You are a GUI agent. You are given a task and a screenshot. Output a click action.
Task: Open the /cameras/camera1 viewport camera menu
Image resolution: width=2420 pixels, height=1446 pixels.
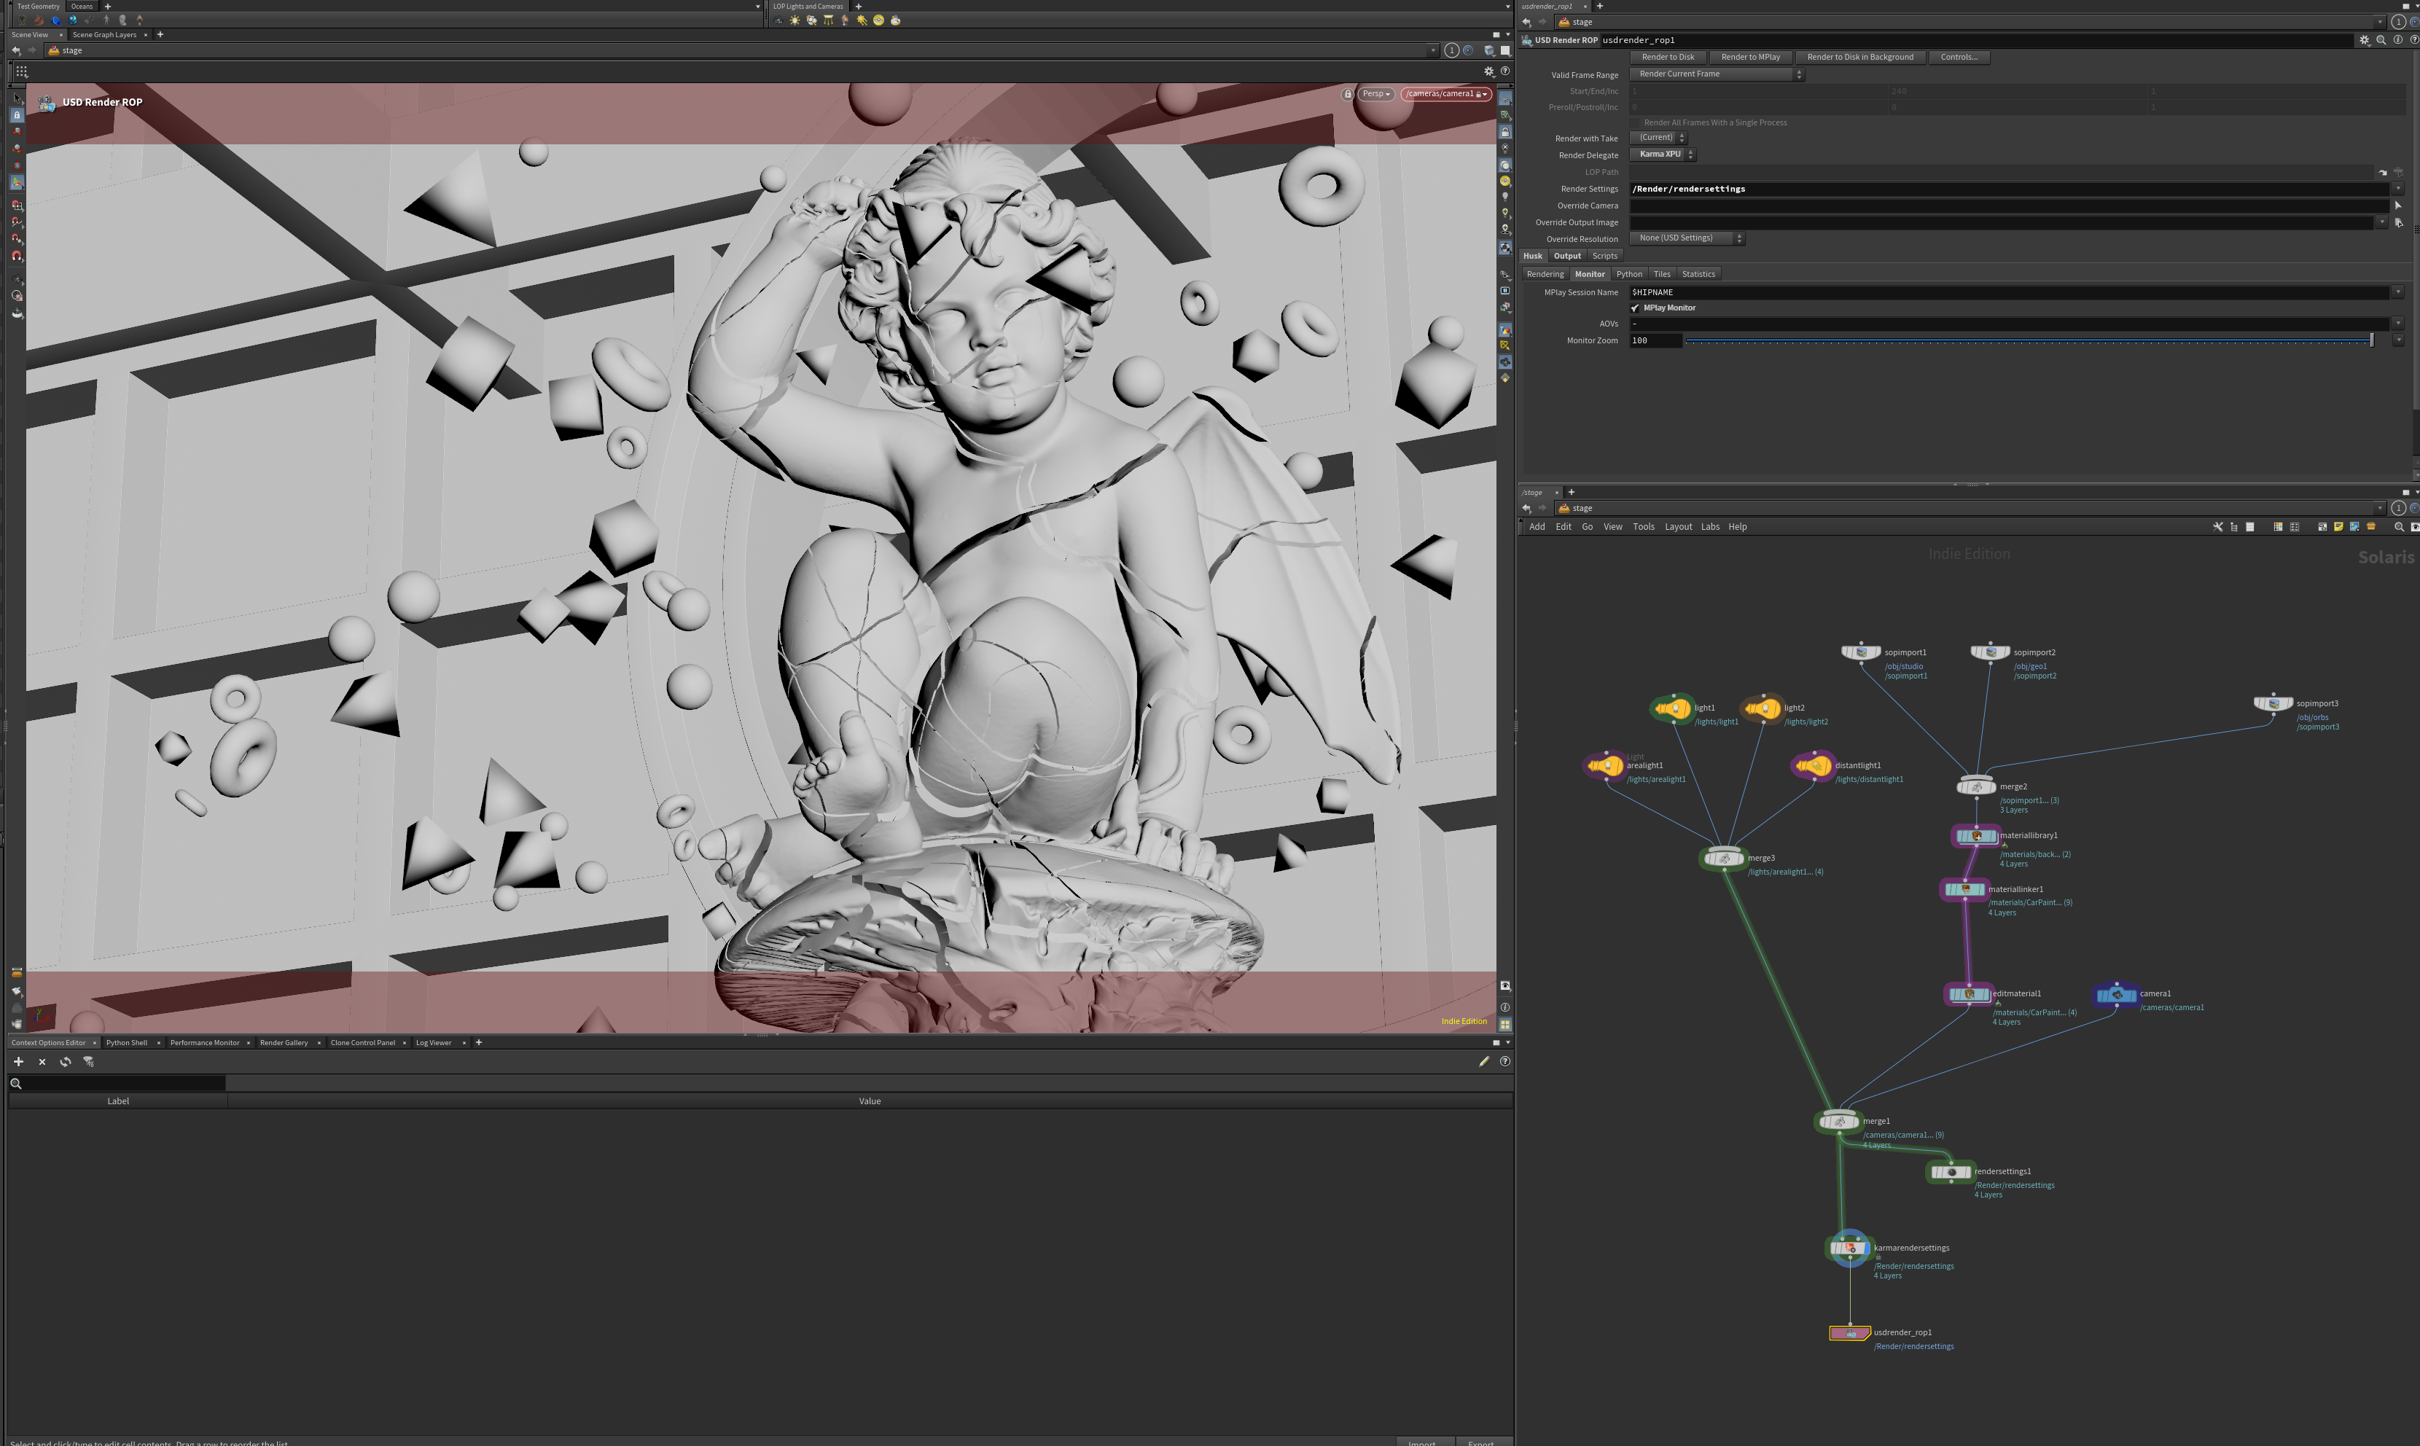coord(1445,95)
